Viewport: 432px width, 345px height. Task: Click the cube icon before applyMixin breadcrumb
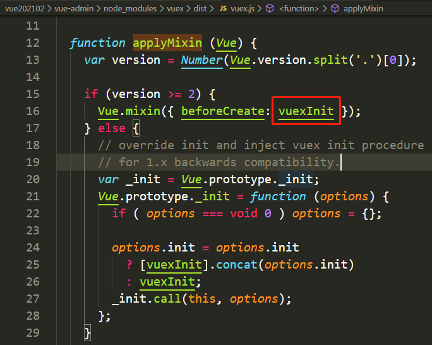click(335, 9)
